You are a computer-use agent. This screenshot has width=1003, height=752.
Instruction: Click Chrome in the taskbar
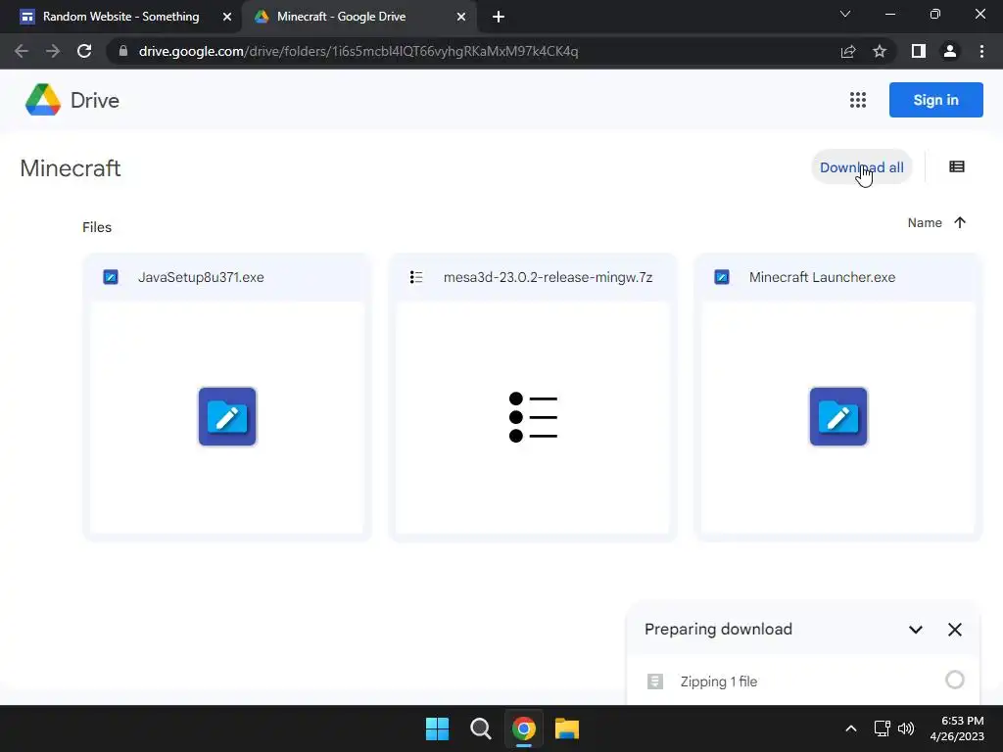point(523,728)
